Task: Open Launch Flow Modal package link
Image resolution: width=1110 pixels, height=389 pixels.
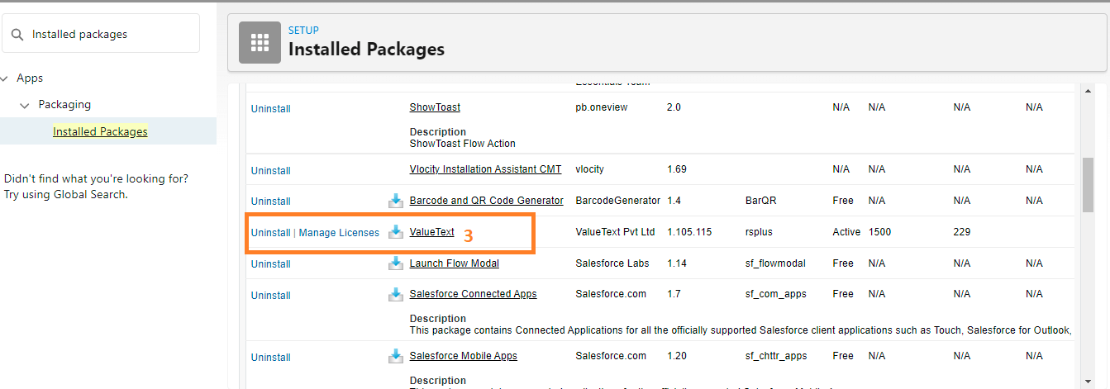Action: [x=455, y=263]
